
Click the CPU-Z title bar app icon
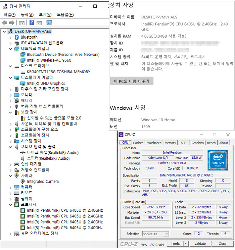(x=121, y=135)
